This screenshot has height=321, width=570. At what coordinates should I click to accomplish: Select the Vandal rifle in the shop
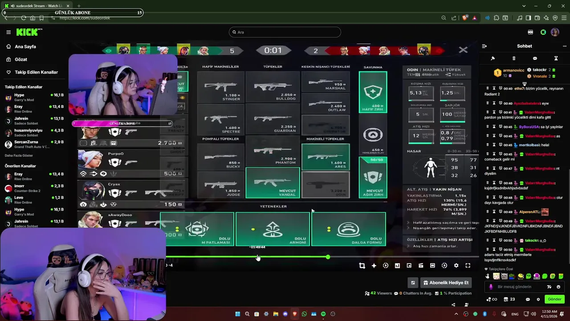273,183
